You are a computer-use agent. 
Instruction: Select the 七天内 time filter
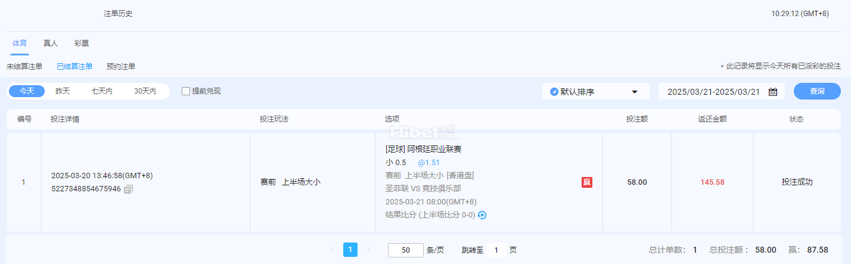pyautogui.click(x=102, y=91)
